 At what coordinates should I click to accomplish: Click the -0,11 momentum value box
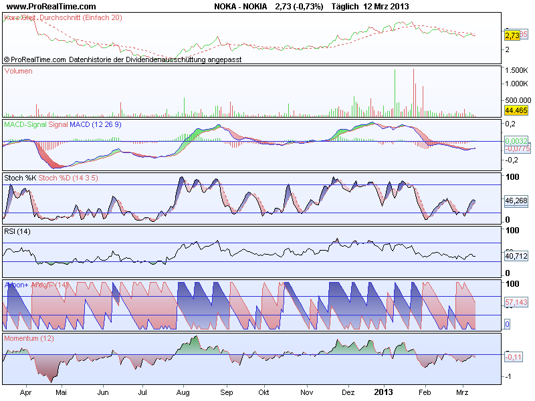click(x=514, y=357)
